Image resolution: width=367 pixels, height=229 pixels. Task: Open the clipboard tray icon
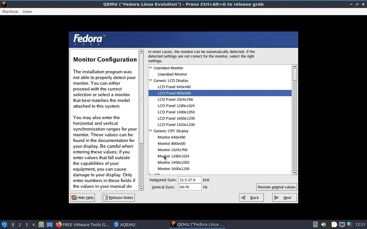click(x=334, y=224)
